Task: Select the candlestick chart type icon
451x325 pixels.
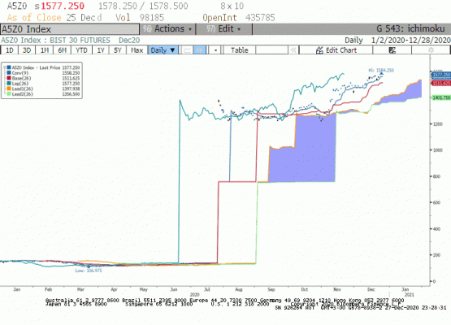Action: tap(200, 50)
